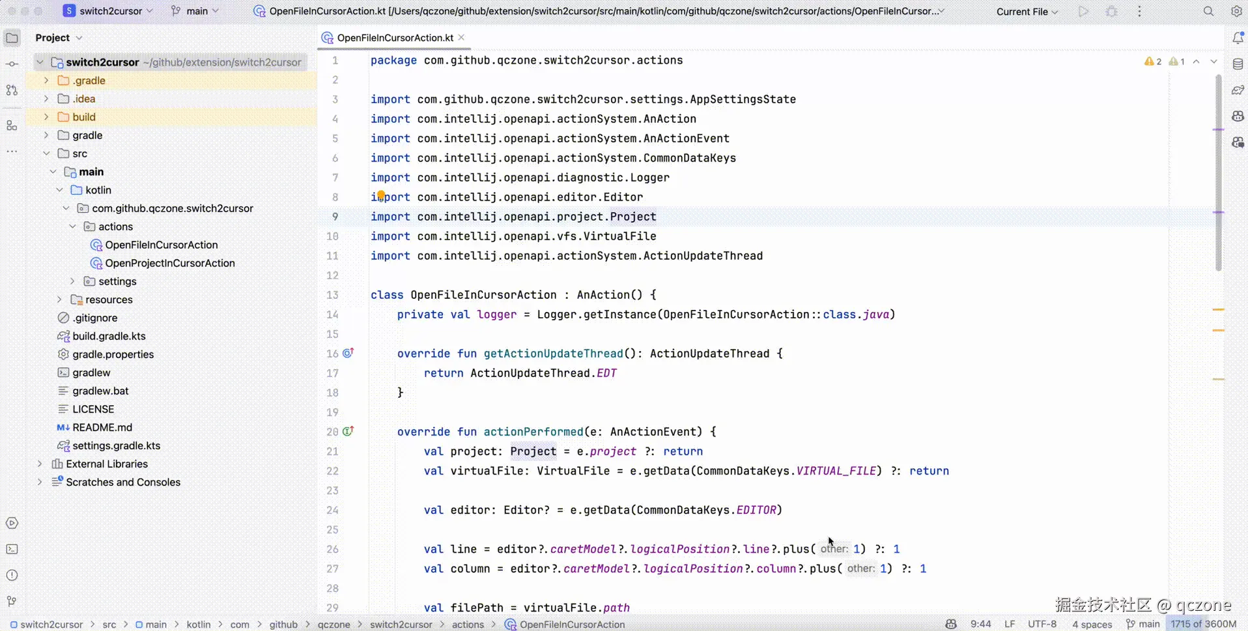Open the Terminal tool window
Viewport: 1248px width, 631px height.
point(12,549)
